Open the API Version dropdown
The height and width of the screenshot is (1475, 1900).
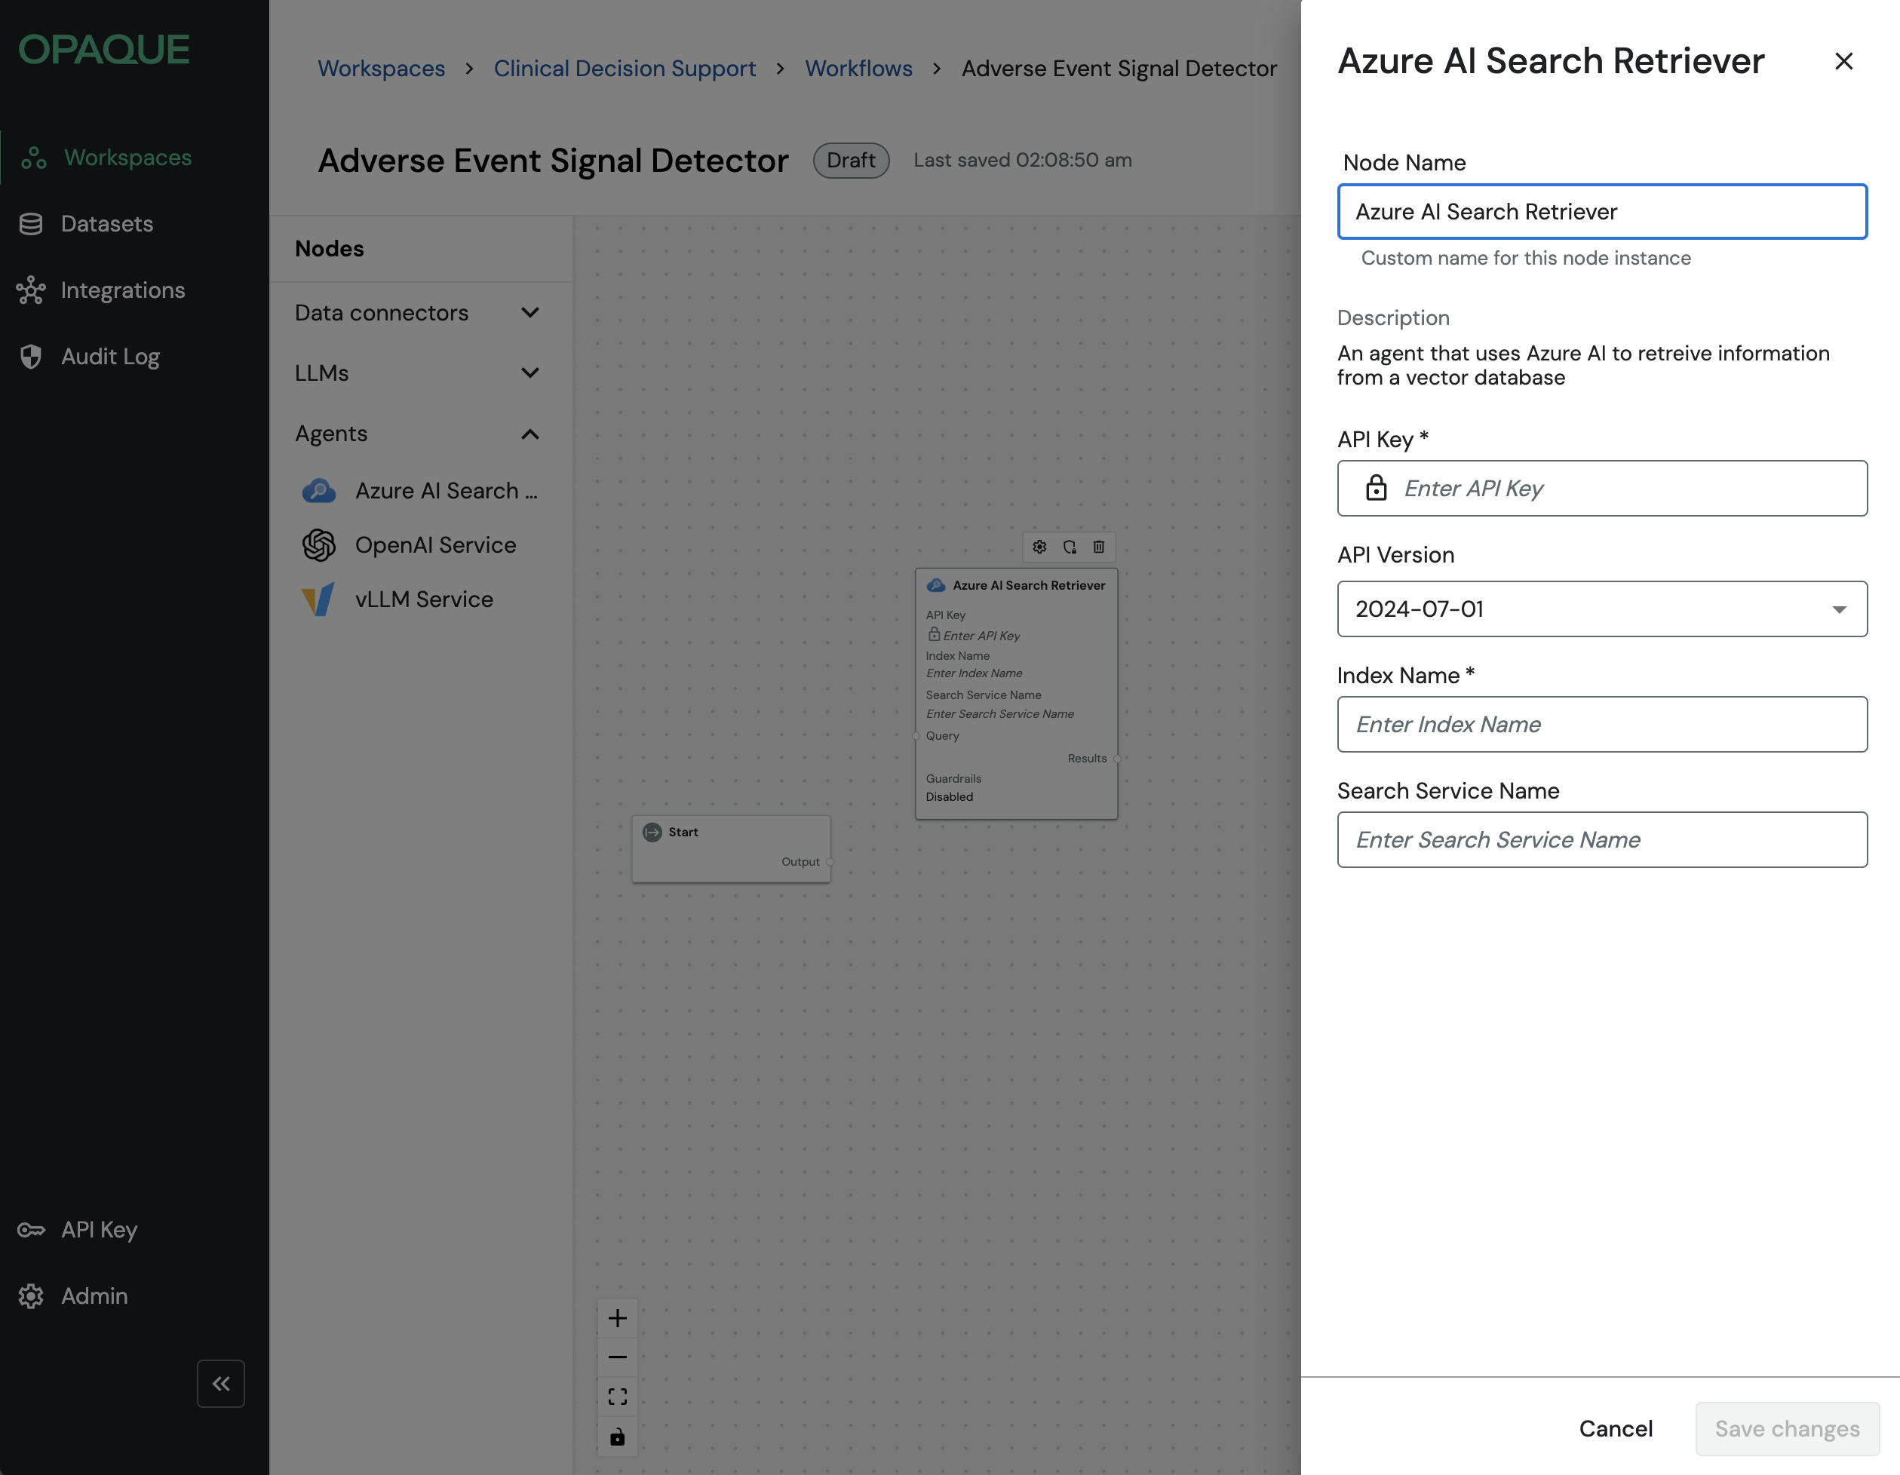pos(1601,609)
